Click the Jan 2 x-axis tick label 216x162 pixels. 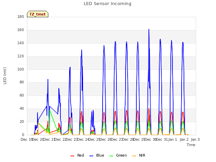point(184,139)
